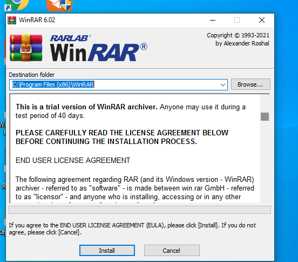Screen dimensions: 298x262
Task: Click the RARLAB logo text
Action: click(70, 38)
